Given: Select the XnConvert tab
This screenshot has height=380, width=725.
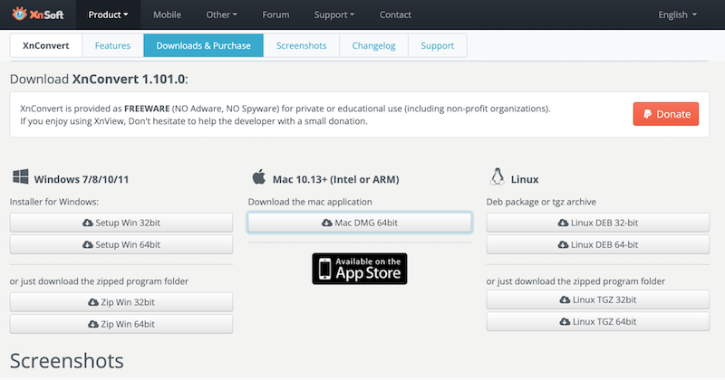Looking at the screenshot, I should tap(46, 46).
